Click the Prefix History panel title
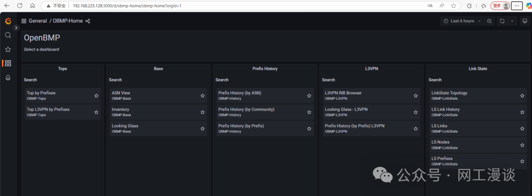This screenshot has width=532, height=196. pyautogui.click(x=265, y=69)
